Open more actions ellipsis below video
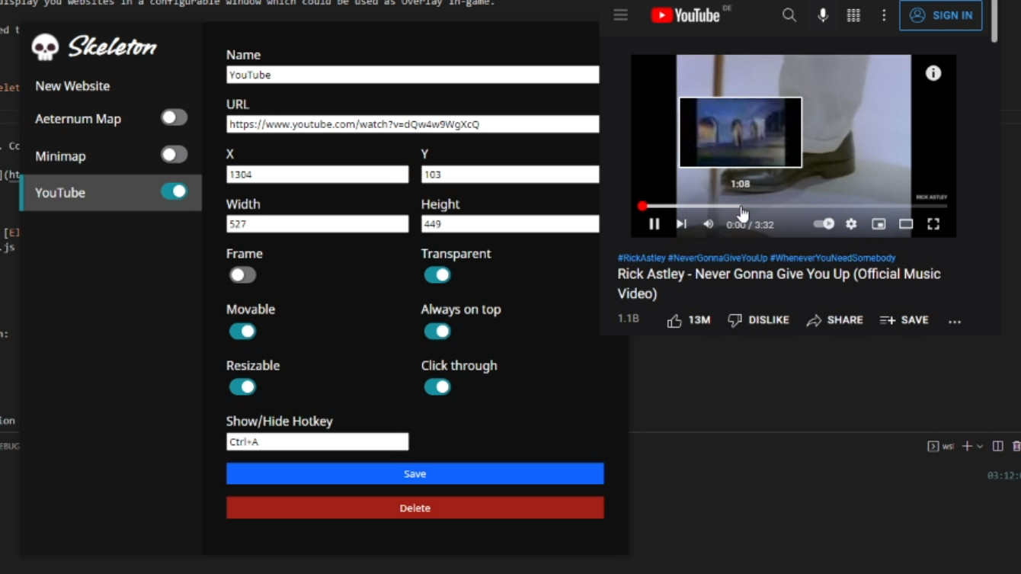 [x=955, y=322]
